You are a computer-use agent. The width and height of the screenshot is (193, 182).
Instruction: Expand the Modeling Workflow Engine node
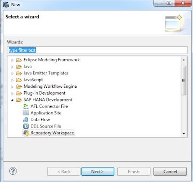pos(12,87)
